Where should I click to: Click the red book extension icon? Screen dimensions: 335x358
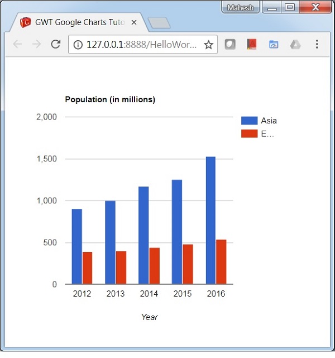252,44
